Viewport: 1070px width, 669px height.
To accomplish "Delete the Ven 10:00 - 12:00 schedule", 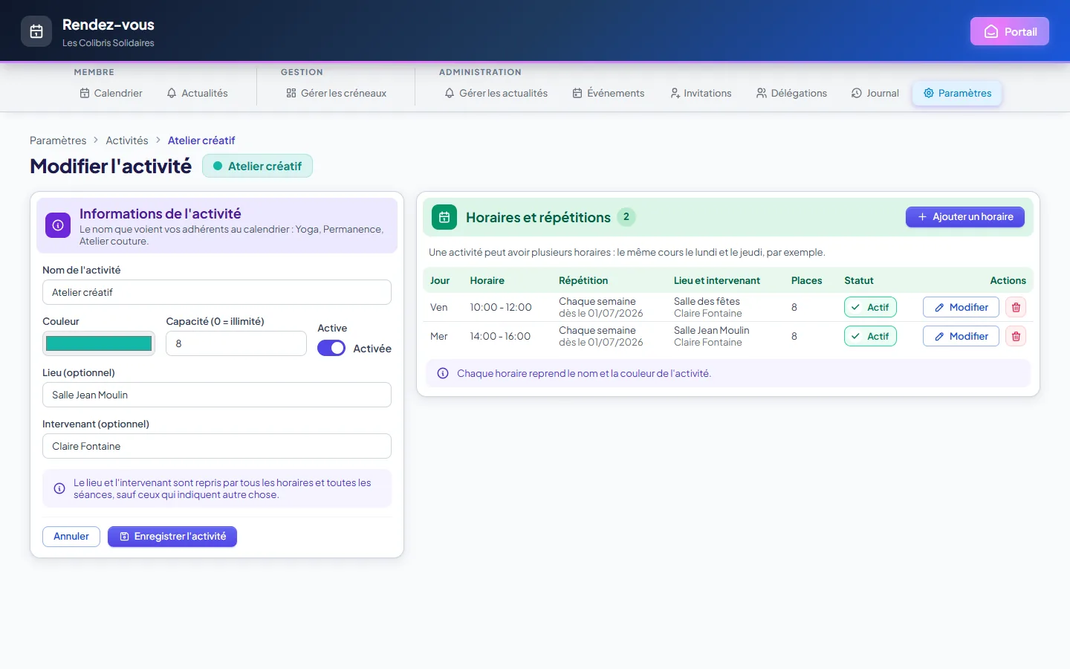I will [x=1016, y=307].
